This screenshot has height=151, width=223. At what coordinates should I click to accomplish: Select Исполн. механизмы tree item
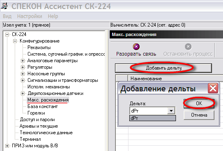[x=49, y=87]
